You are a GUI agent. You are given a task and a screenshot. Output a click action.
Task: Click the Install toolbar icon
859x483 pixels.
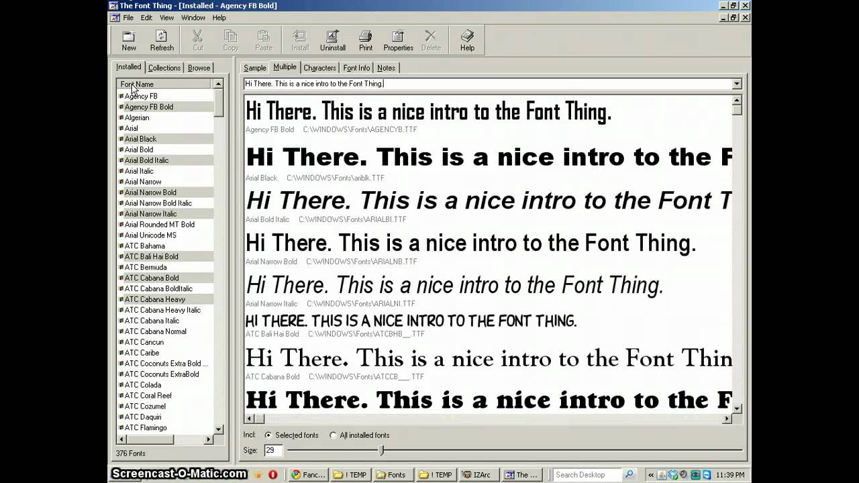(300, 40)
